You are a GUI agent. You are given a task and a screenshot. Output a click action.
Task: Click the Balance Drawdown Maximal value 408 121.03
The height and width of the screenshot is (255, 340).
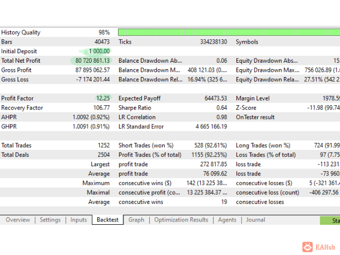click(x=207, y=70)
